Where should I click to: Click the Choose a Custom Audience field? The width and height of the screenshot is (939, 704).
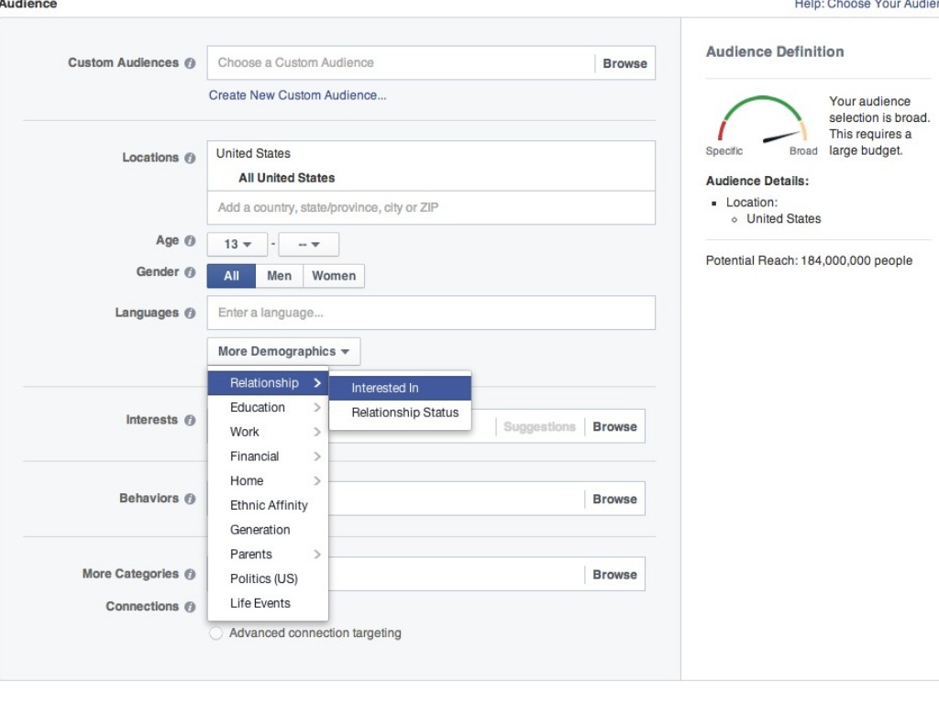point(401,63)
